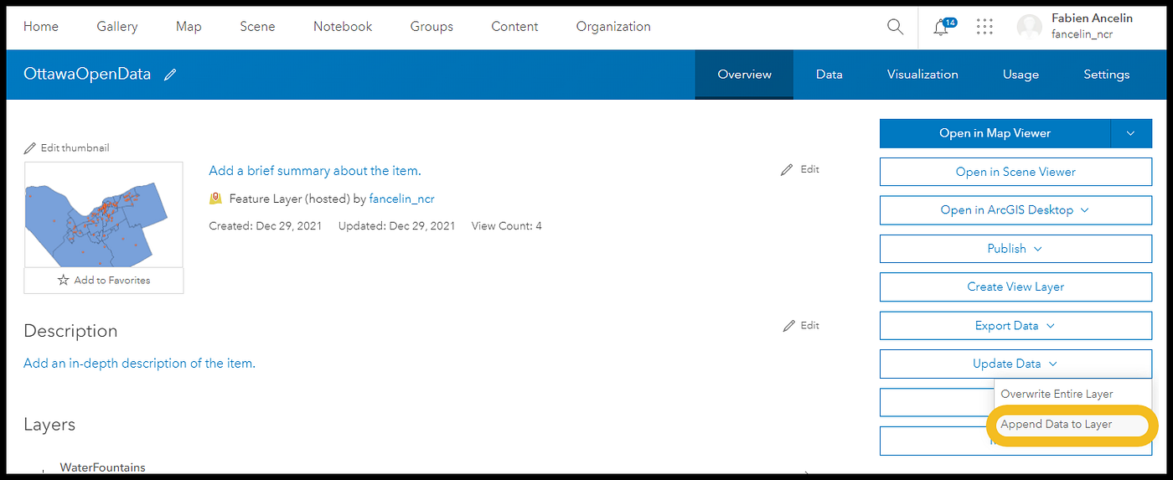Open the search magnifier icon
Screen dimensions: 1173x480
click(895, 27)
